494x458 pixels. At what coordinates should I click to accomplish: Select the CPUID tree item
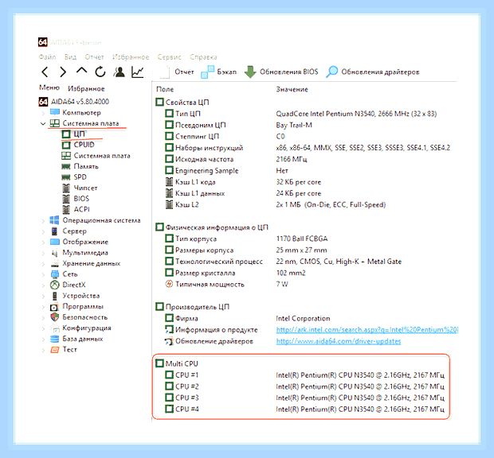78,145
